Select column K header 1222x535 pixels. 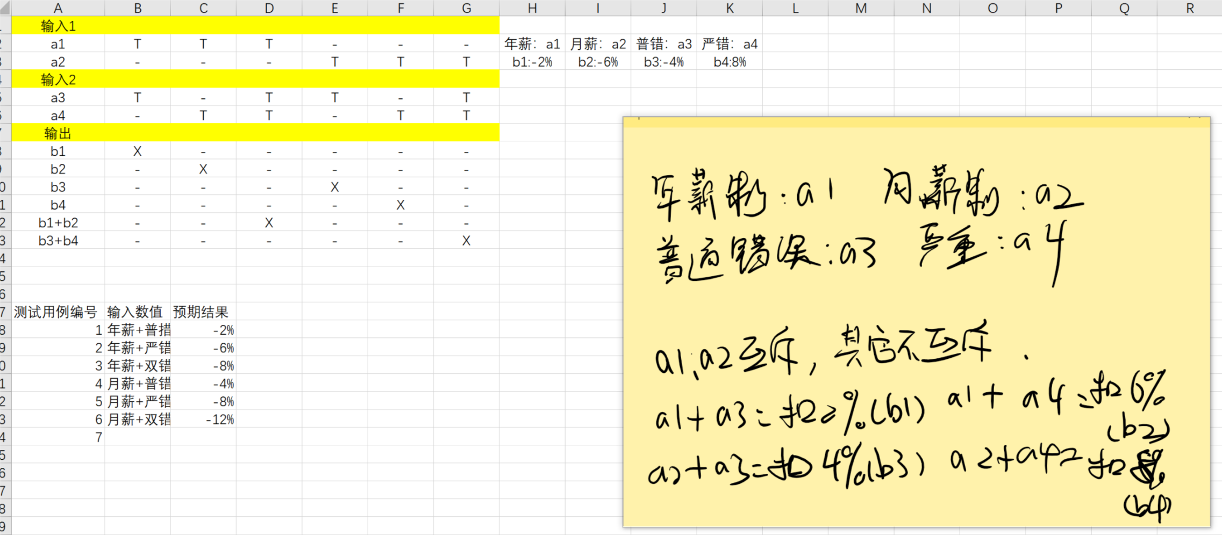click(x=730, y=8)
